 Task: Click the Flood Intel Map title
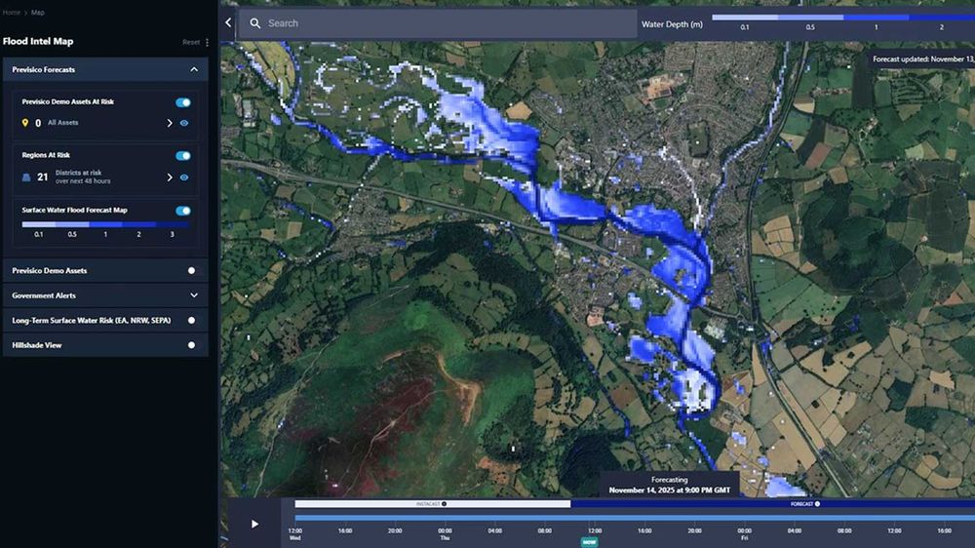pos(38,42)
